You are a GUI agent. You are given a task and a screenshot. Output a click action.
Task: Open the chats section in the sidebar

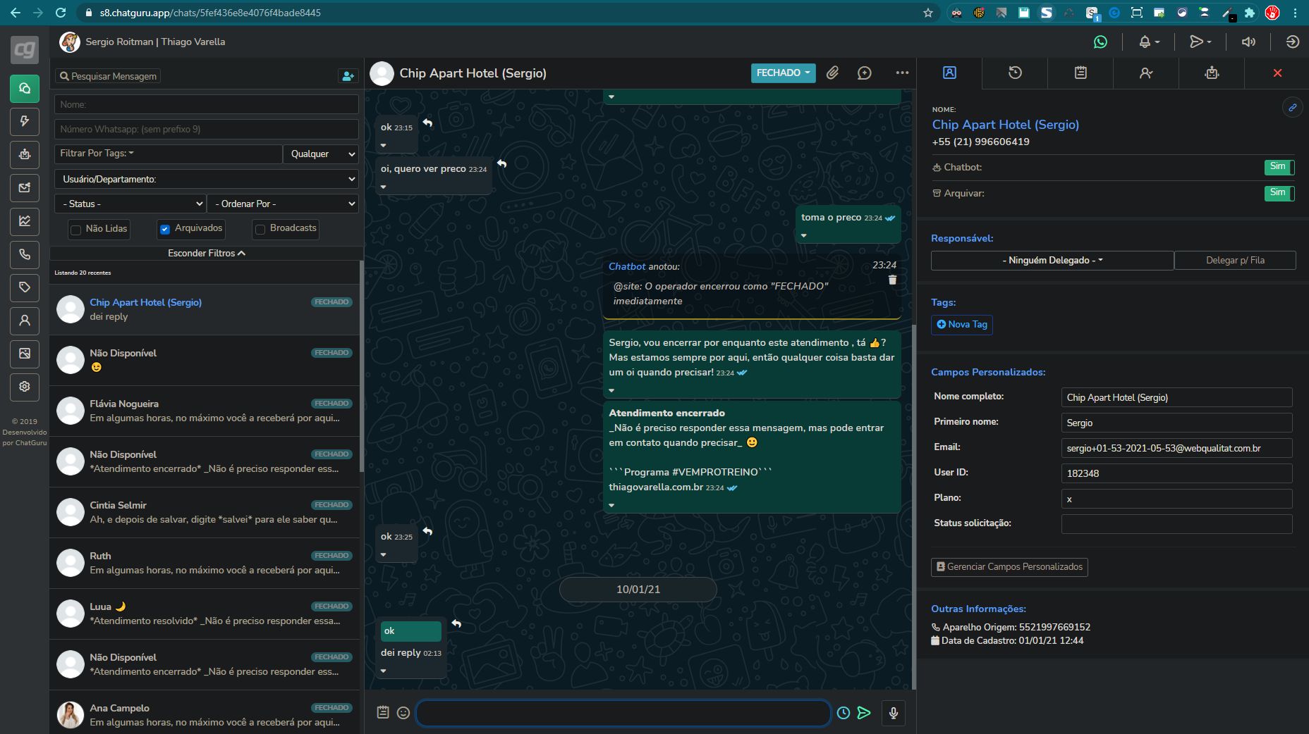tap(25, 89)
